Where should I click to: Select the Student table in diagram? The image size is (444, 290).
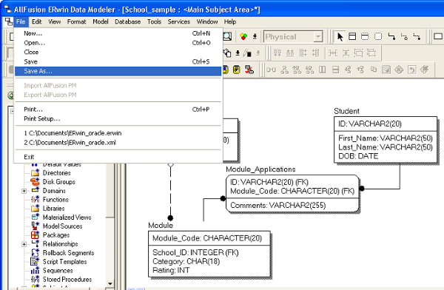click(x=386, y=140)
